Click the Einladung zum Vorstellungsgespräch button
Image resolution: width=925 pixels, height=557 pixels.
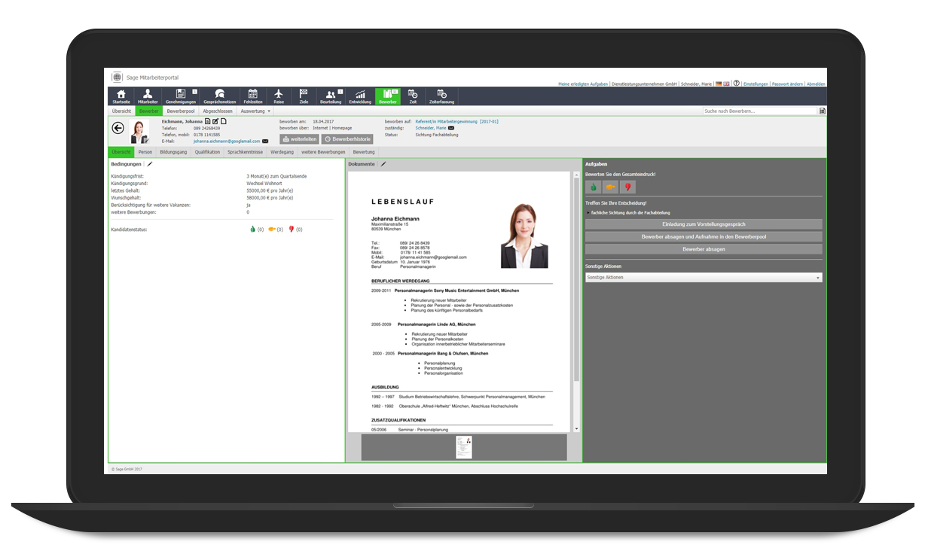[x=703, y=224]
